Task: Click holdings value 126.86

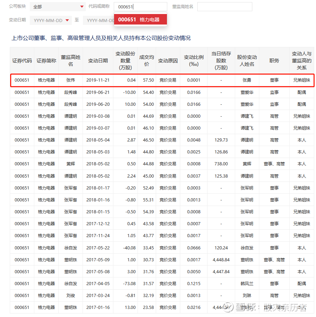Action: point(221,152)
